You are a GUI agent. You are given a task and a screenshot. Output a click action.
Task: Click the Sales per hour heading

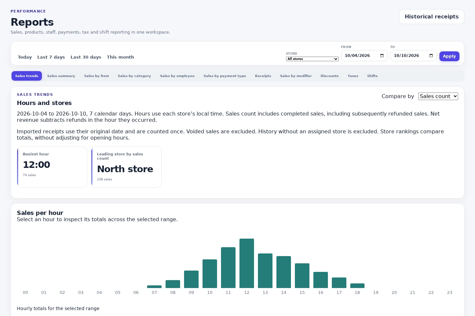[x=40, y=213]
